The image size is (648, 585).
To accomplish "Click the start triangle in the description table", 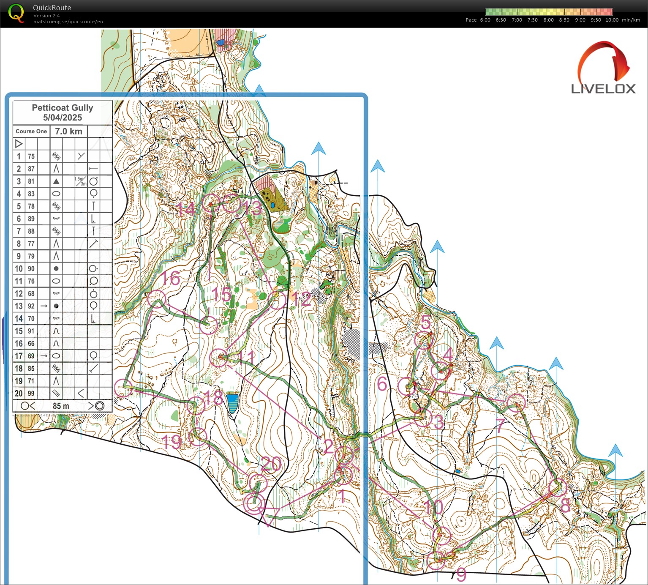I will coord(19,144).
